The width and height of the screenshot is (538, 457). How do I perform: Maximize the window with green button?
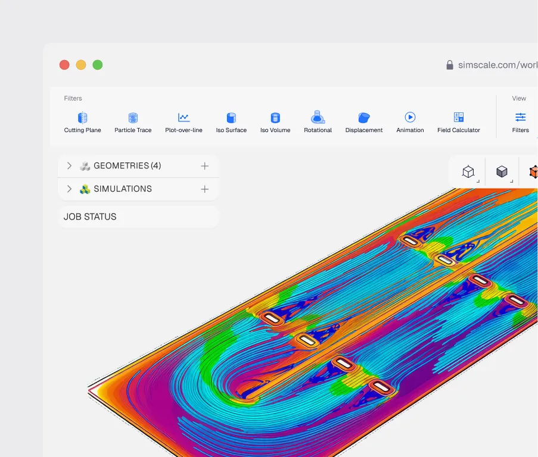pos(98,65)
